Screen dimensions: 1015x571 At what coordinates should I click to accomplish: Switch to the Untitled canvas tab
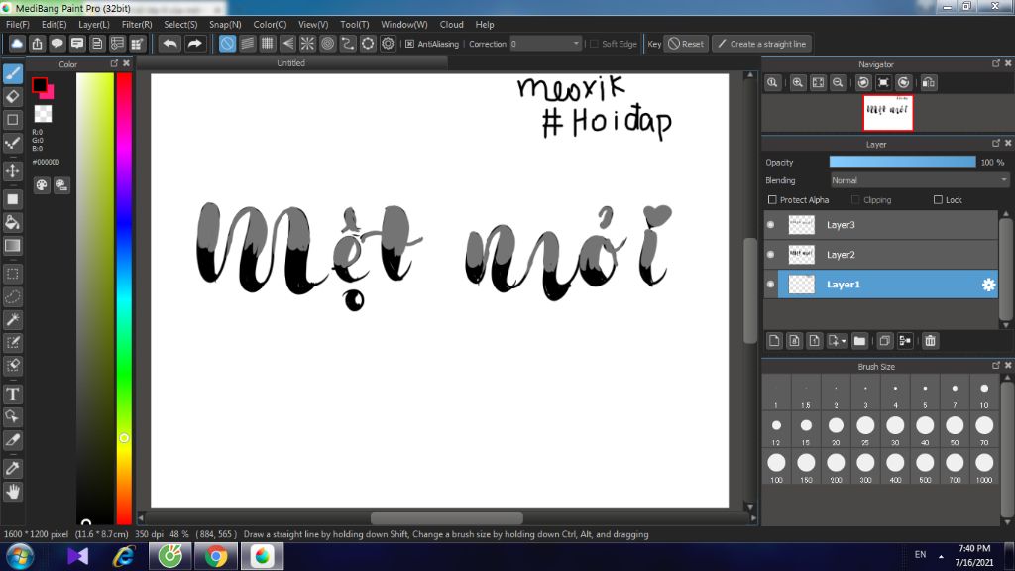pos(290,62)
